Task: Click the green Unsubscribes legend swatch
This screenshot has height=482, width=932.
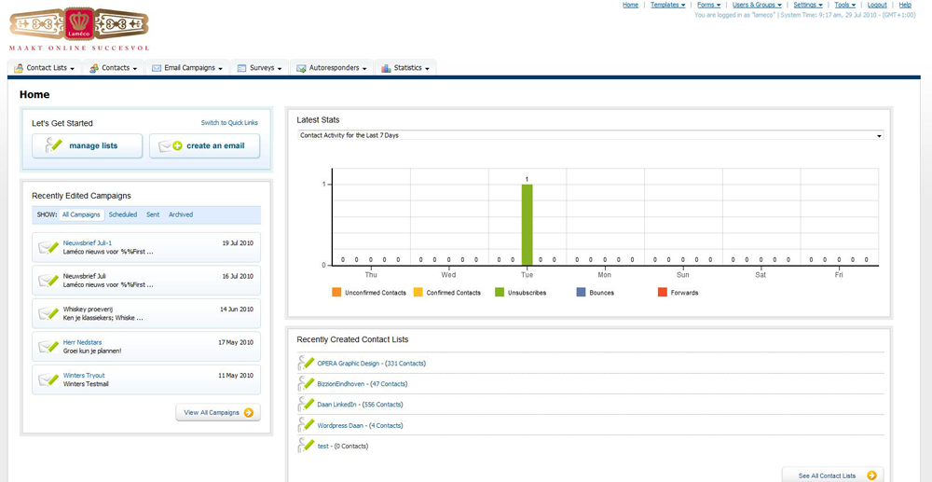Action: [500, 293]
